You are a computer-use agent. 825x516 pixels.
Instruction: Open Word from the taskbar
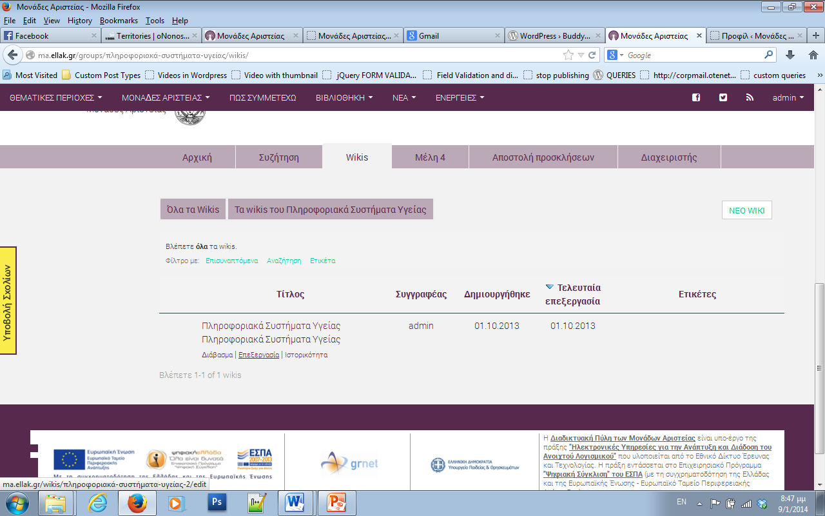(x=295, y=502)
